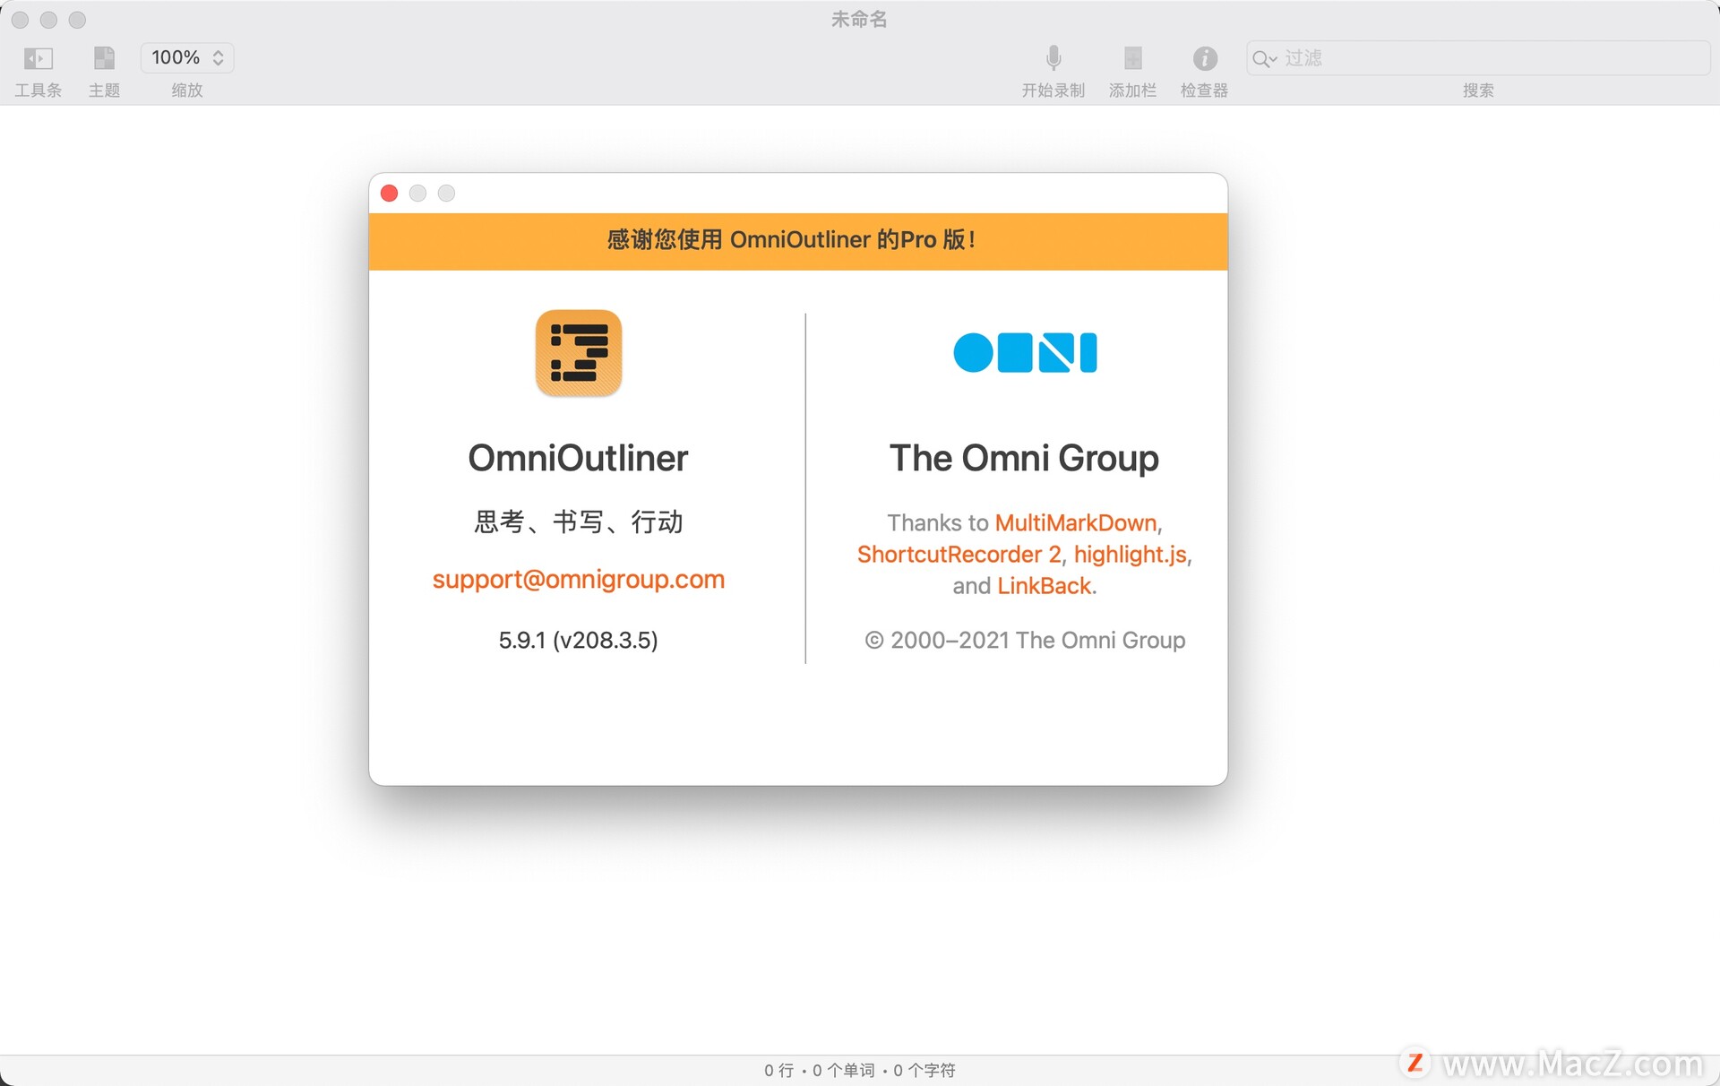The width and height of the screenshot is (1720, 1086).
Task: Open the search options magnifier dropdown
Action: [1264, 58]
